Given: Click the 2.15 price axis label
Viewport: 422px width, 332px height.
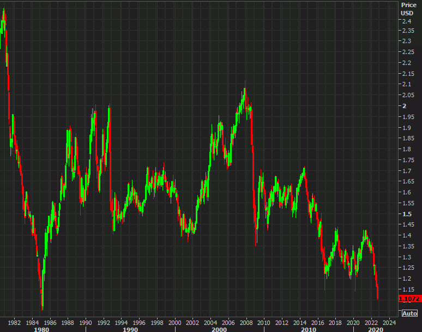Looking at the screenshot, I should coord(408,74).
